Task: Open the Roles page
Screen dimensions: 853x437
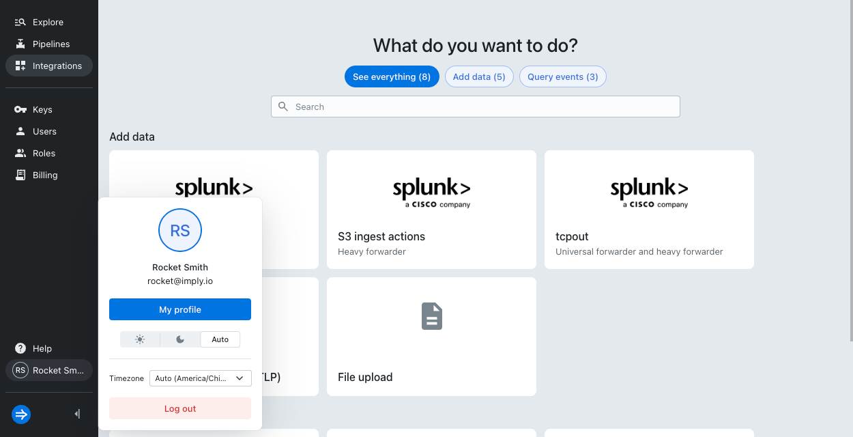Action: (x=49, y=153)
